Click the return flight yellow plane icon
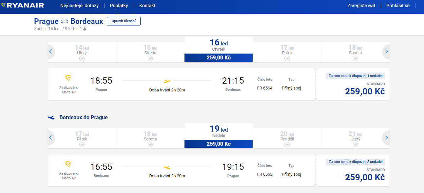 pyautogui.click(x=167, y=168)
